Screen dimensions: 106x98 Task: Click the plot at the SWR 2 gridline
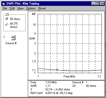(70, 53)
